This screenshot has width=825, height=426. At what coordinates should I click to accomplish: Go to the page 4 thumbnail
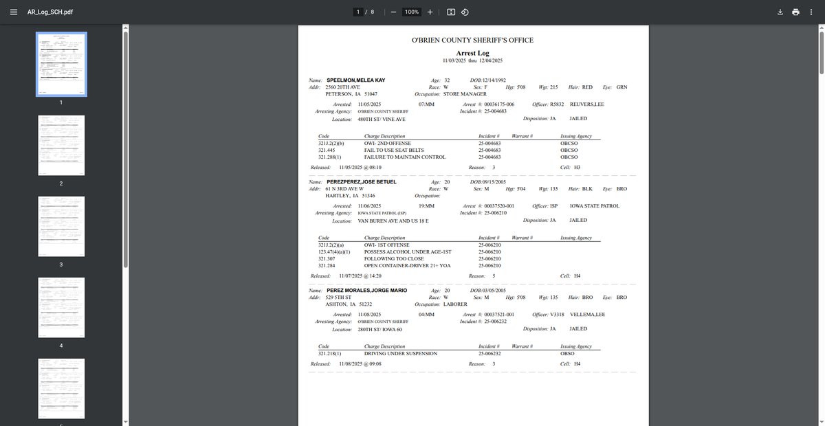click(61, 307)
